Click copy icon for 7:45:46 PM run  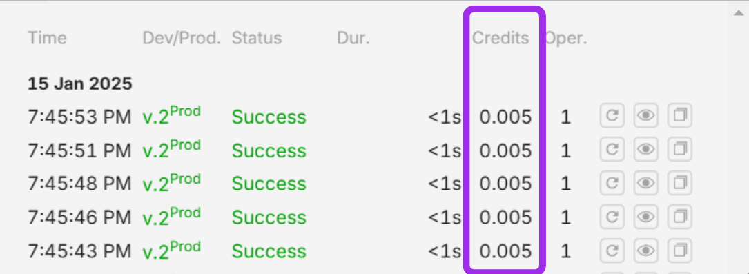pos(680,217)
